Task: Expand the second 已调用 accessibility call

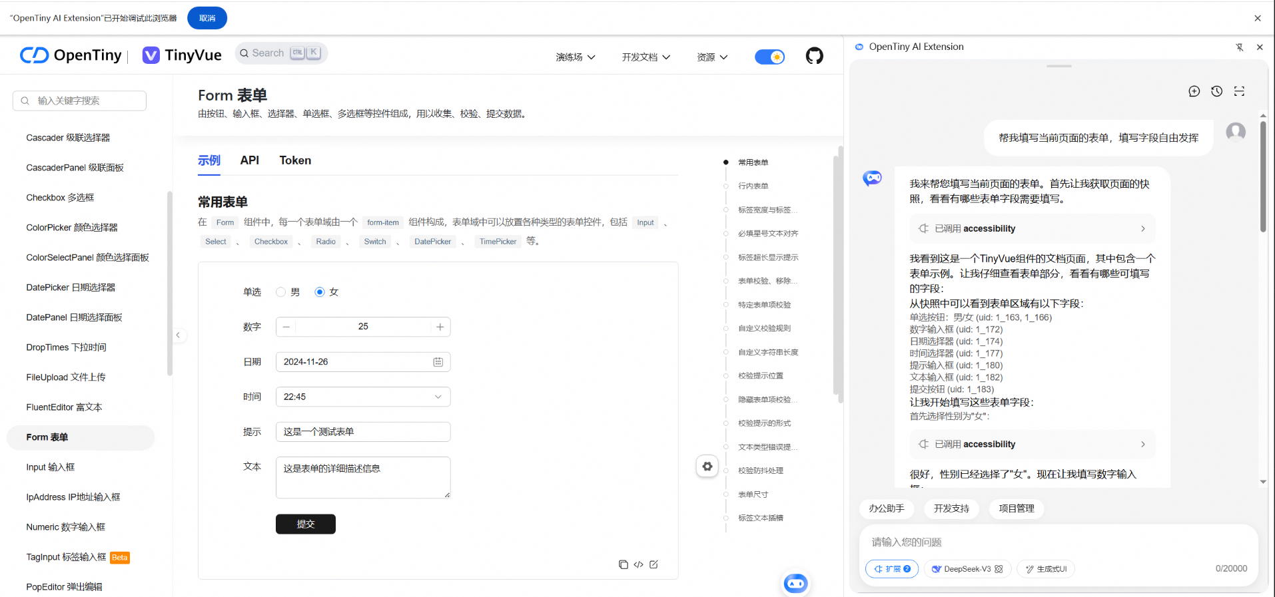Action: pyautogui.click(x=1033, y=444)
